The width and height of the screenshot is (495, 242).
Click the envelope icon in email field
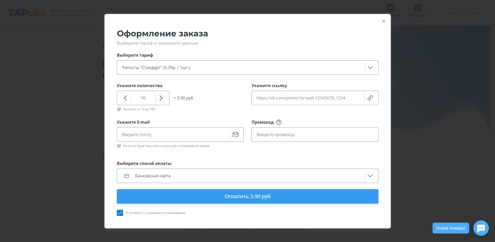click(236, 135)
